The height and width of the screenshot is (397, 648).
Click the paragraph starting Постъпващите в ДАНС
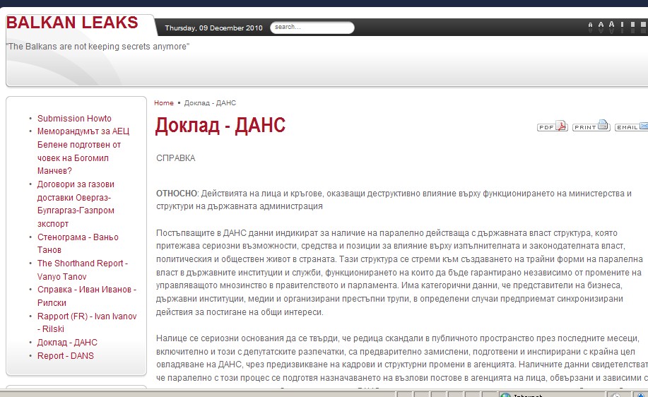399,272
